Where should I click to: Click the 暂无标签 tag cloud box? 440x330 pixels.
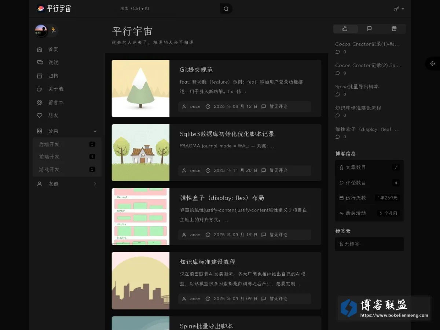tap(369, 244)
